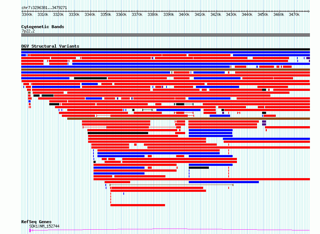Click the 3310k ruler tick label
Image resolution: width=320 pixels, height=234 pixels.
click(x=43, y=14)
